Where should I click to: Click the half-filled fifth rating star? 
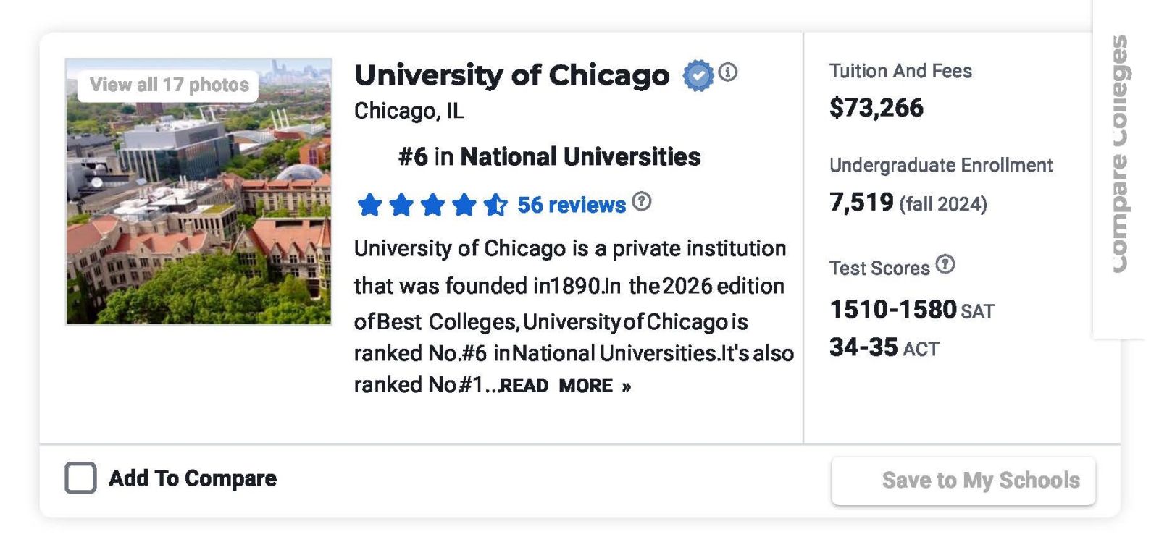point(496,205)
